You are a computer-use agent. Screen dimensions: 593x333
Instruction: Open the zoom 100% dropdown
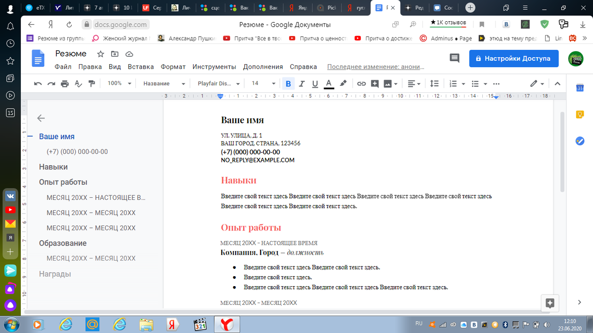[x=119, y=84]
